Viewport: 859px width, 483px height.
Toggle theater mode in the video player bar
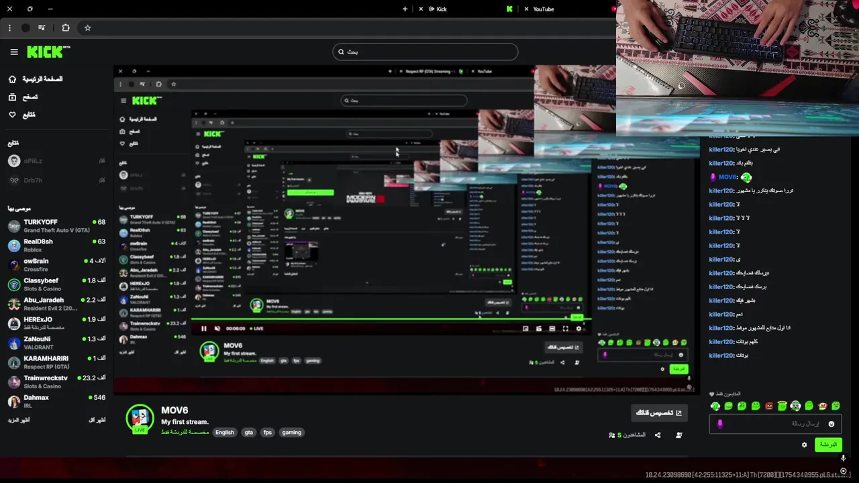[552, 329]
